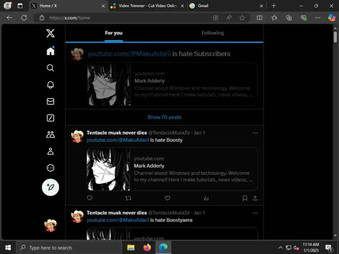This screenshot has height=254, width=339.
Task: Click the page vertical scrollbar thumb
Action: click(x=335, y=37)
